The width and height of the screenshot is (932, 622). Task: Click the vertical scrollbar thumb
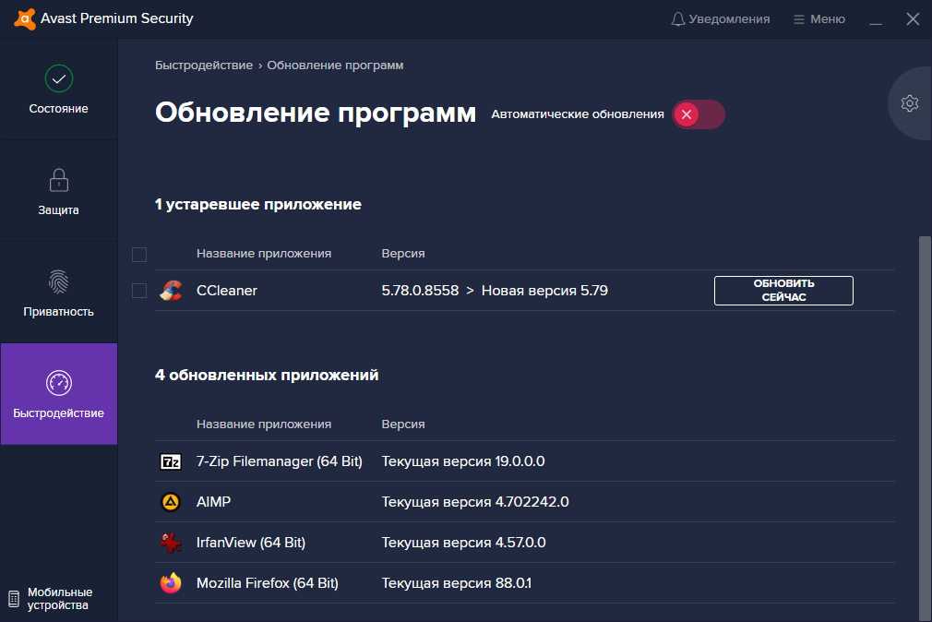925,428
